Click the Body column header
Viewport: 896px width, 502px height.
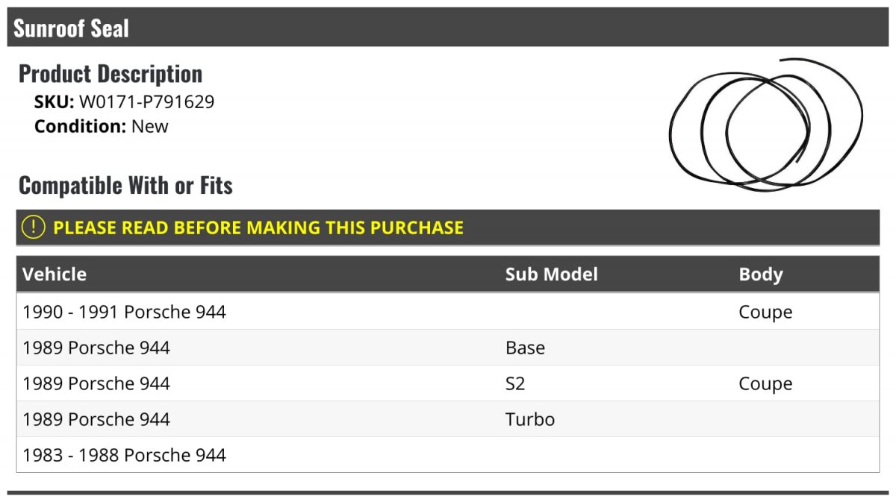click(761, 274)
